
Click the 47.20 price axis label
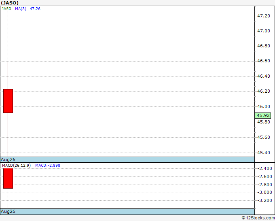(x=263, y=16)
